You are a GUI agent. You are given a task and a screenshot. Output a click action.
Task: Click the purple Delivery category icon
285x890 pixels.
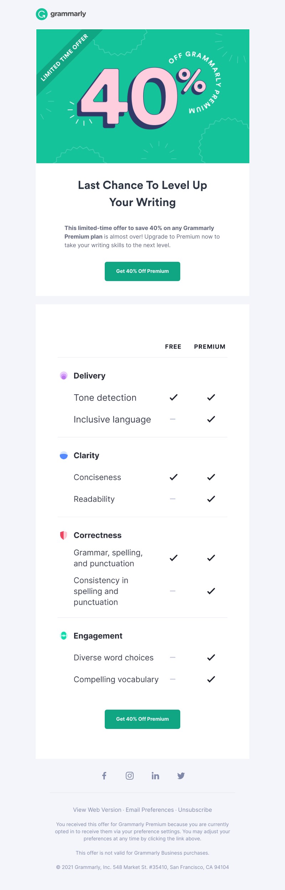coord(64,375)
